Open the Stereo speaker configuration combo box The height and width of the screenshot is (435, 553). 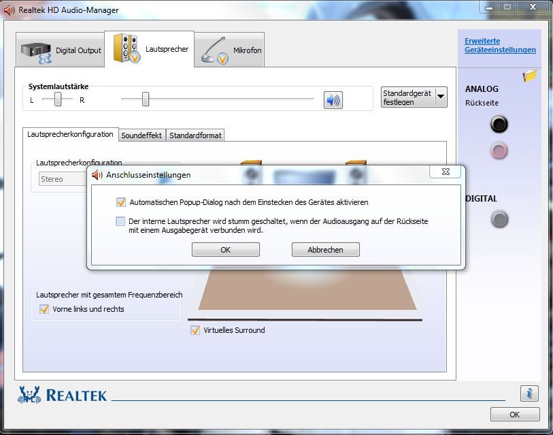[x=63, y=179]
